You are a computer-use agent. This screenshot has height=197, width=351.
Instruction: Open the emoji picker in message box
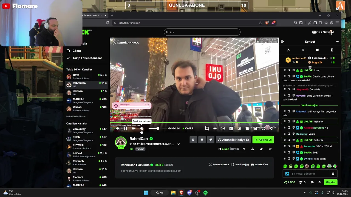click(x=333, y=174)
